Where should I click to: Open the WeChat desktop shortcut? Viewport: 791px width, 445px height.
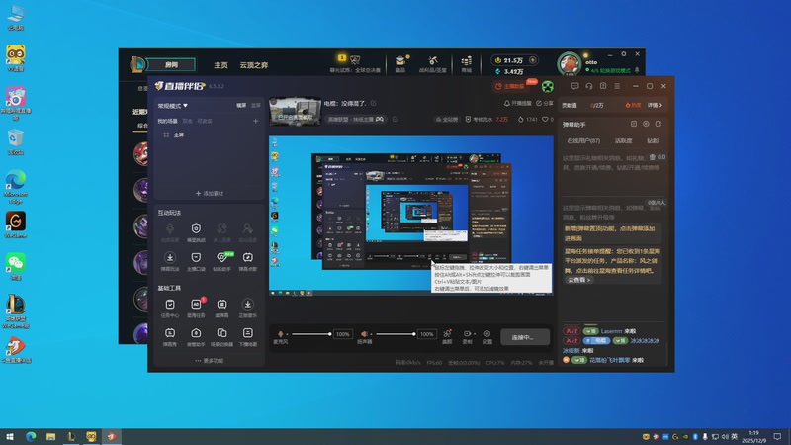tap(16, 267)
